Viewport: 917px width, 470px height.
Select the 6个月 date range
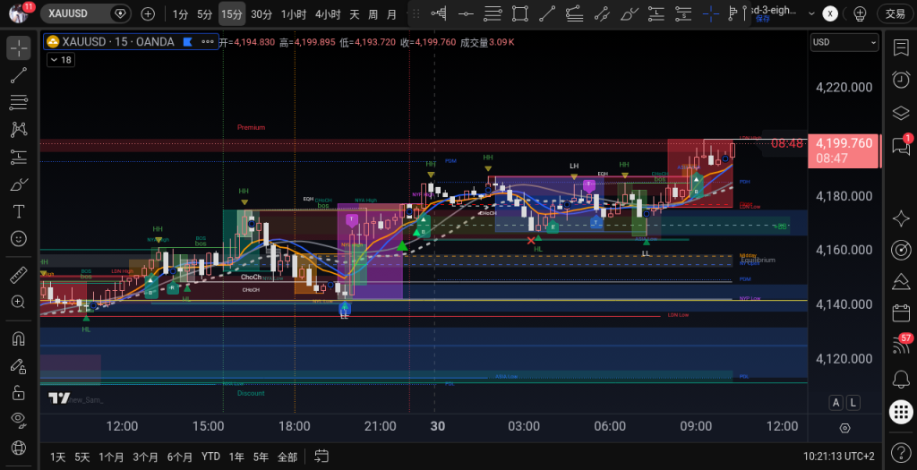pyautogui.click(x=179, y=457)
